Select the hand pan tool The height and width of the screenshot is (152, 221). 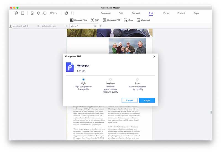66,13
